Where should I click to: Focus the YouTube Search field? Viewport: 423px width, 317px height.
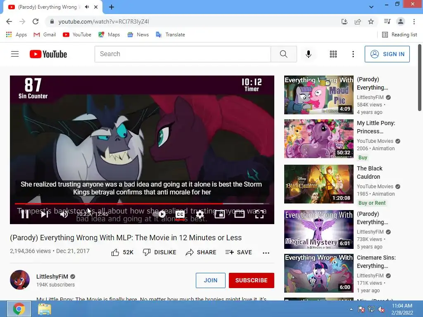point(183,54)
